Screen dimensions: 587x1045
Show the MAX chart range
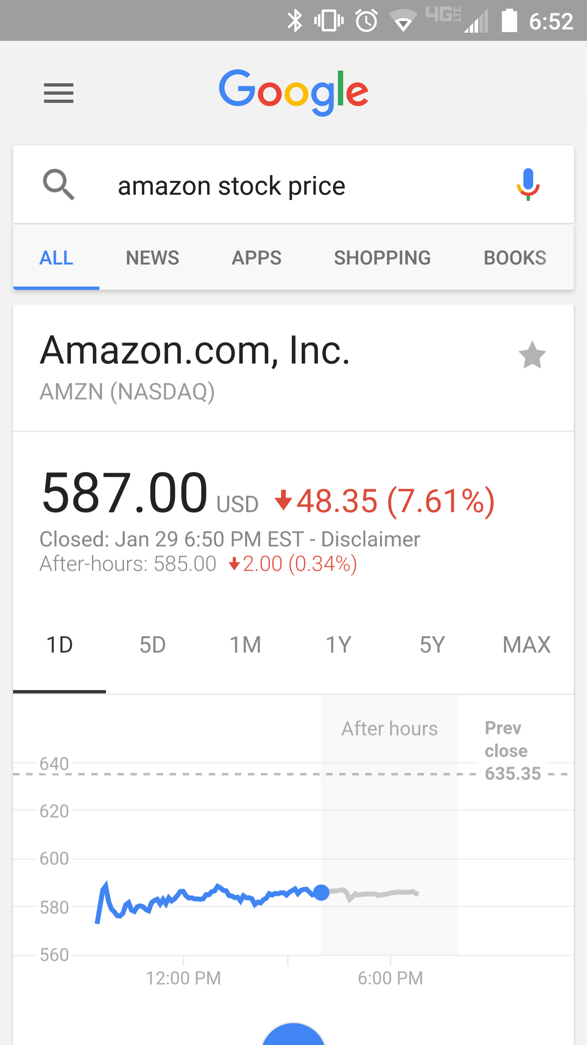[x=527, y=645]
